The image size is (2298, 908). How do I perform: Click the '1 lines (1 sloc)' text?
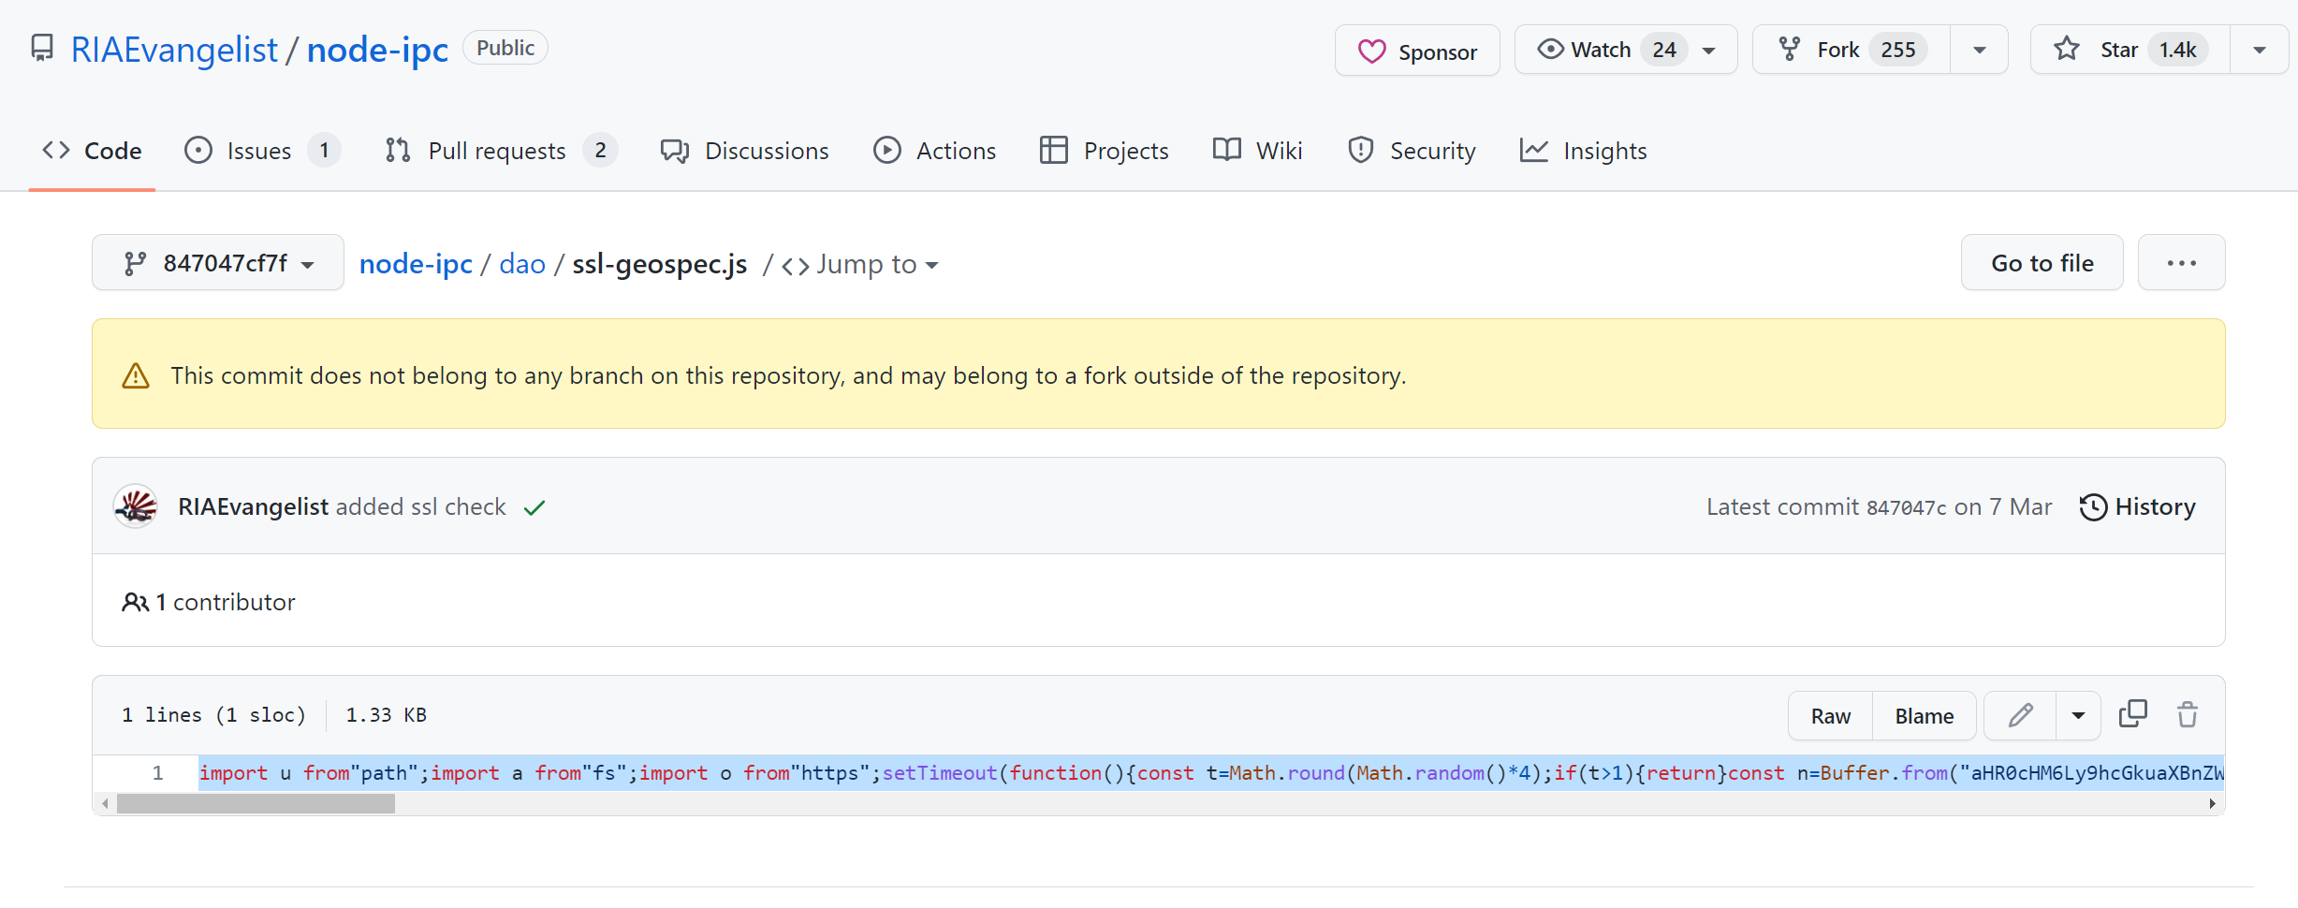(x=213, y=715)
